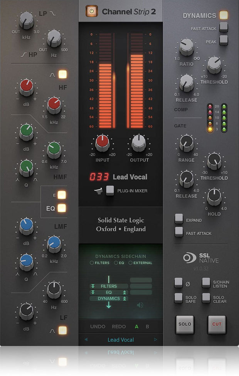This screenshot has width=239, height=376.
Task: Click the grey OUTPUT gain knob
Action: coord(139,143)
